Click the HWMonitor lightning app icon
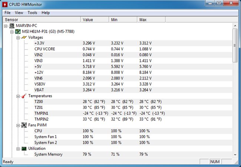Image resolution: width=241 pixels, height=167 pixels. point(5,4)
